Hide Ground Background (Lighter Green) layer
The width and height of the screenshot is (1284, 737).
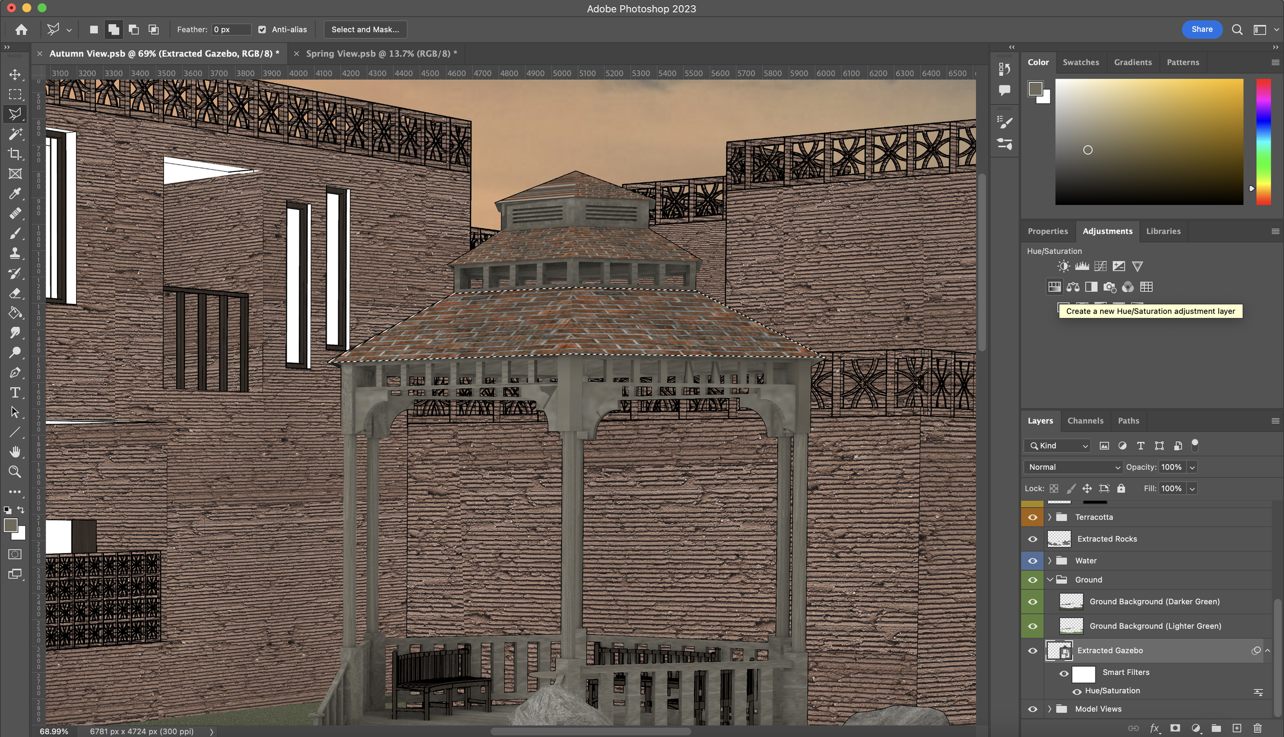1032,626
